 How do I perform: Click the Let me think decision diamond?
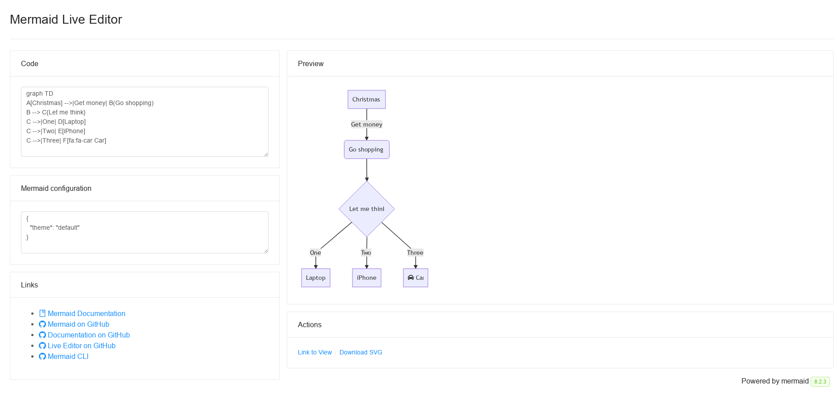366,208
